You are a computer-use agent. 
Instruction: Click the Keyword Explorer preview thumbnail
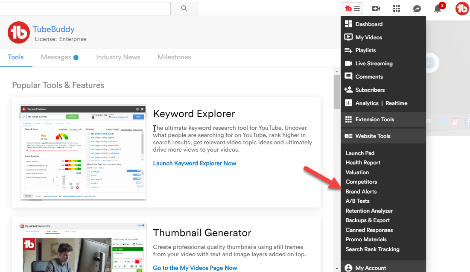83,153
